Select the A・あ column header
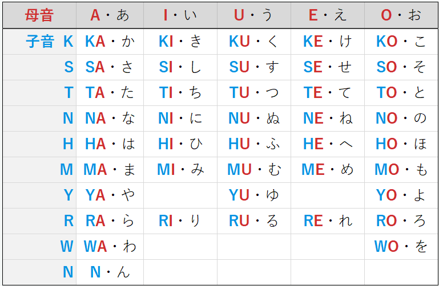This screenshot has width=439, height=286. pos(110,15)
